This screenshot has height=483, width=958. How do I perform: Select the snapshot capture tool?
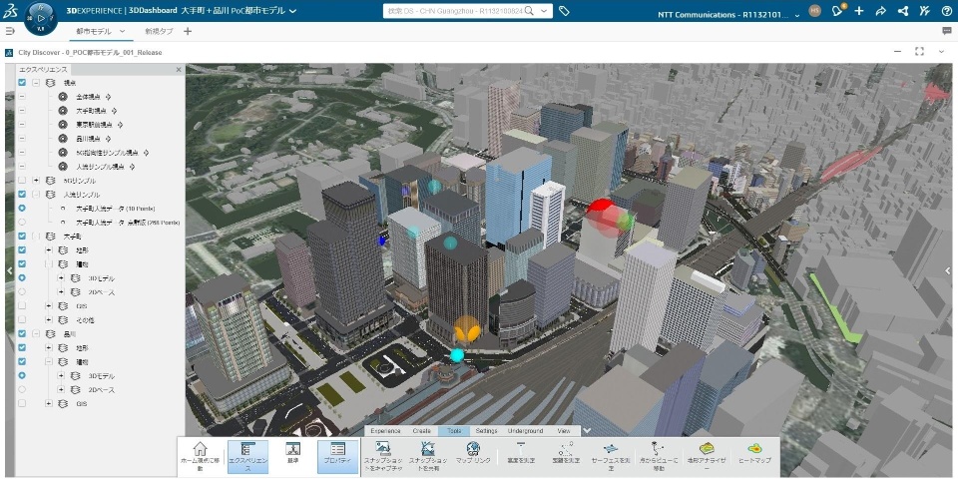[x=383, y=449]
